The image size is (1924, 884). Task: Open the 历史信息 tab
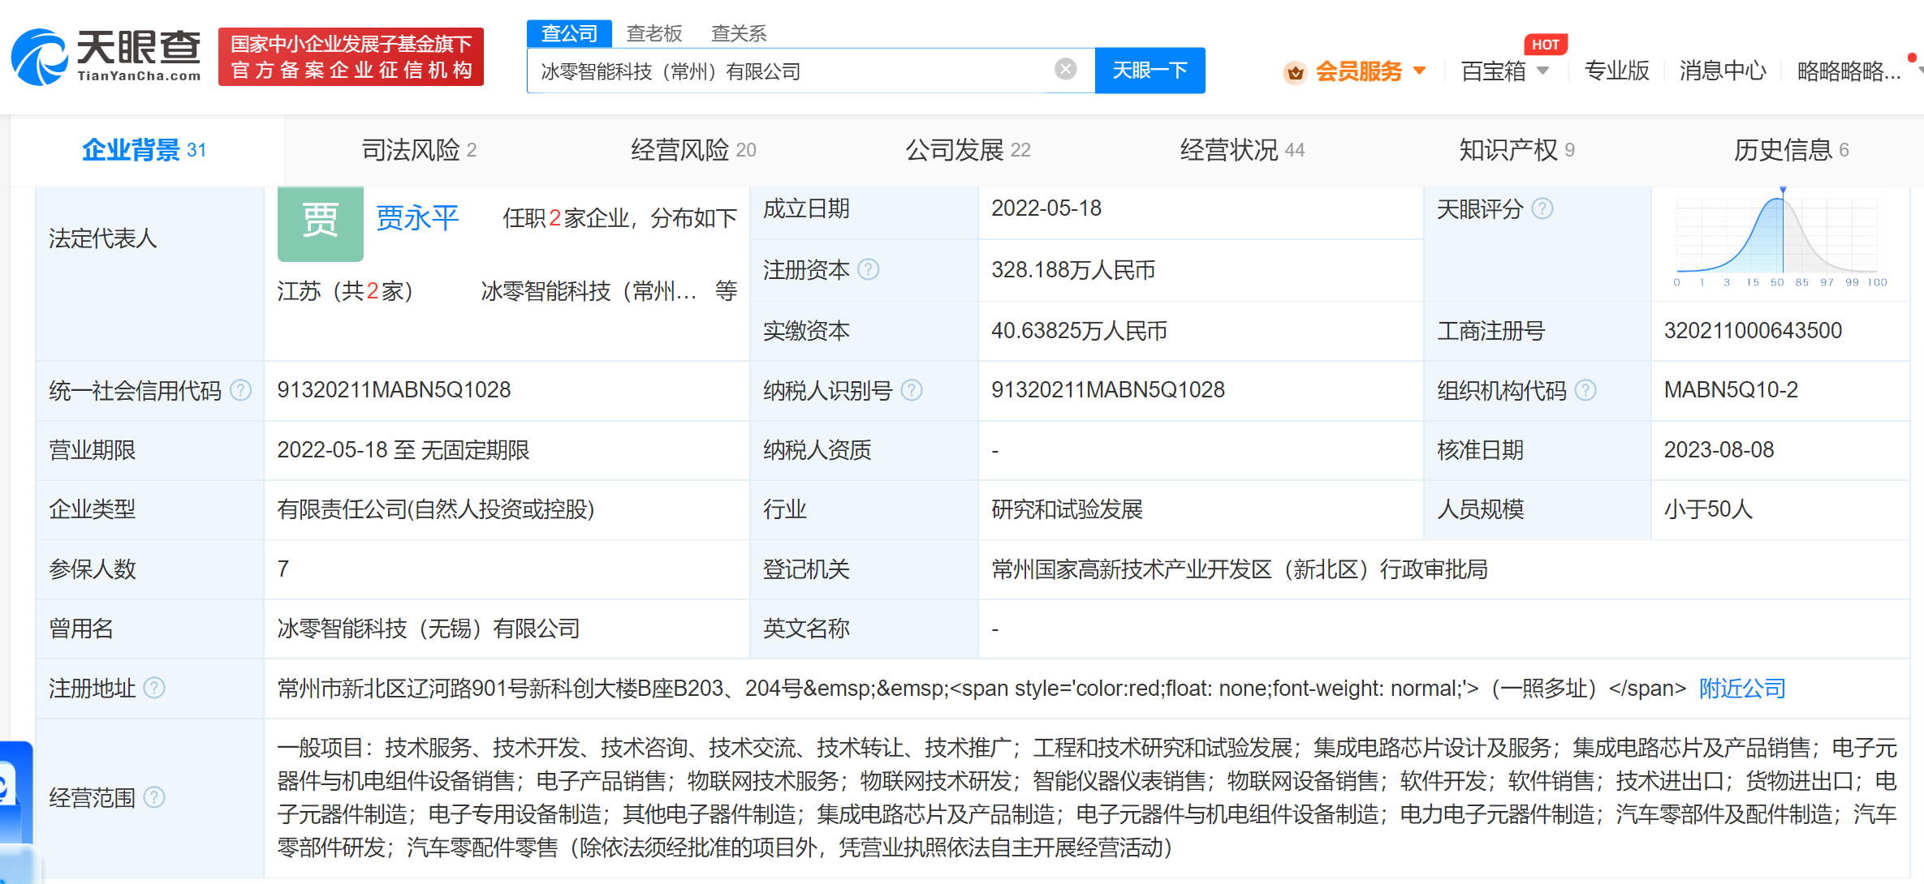tap(1791, 150)
